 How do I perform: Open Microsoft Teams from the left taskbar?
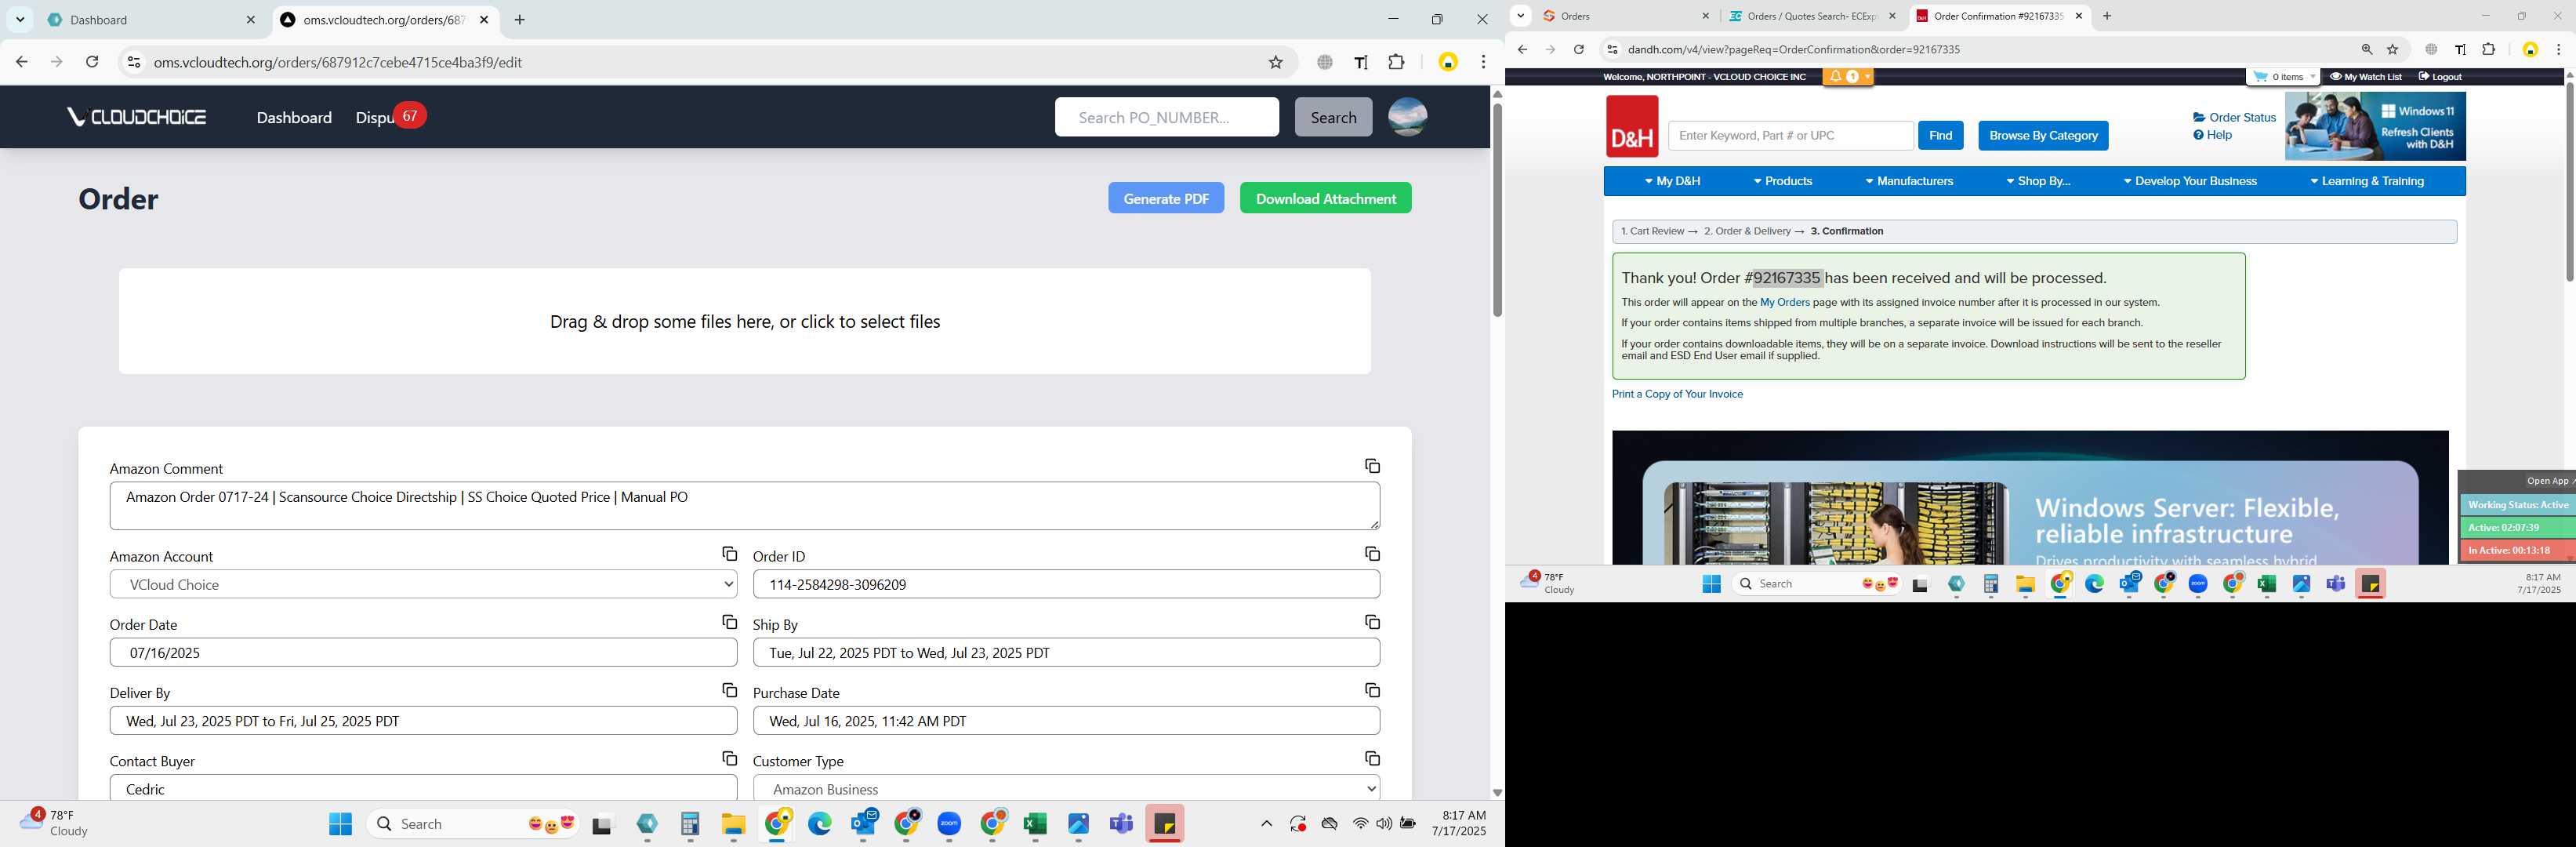pyautogui.click(x=1121, y=824)
